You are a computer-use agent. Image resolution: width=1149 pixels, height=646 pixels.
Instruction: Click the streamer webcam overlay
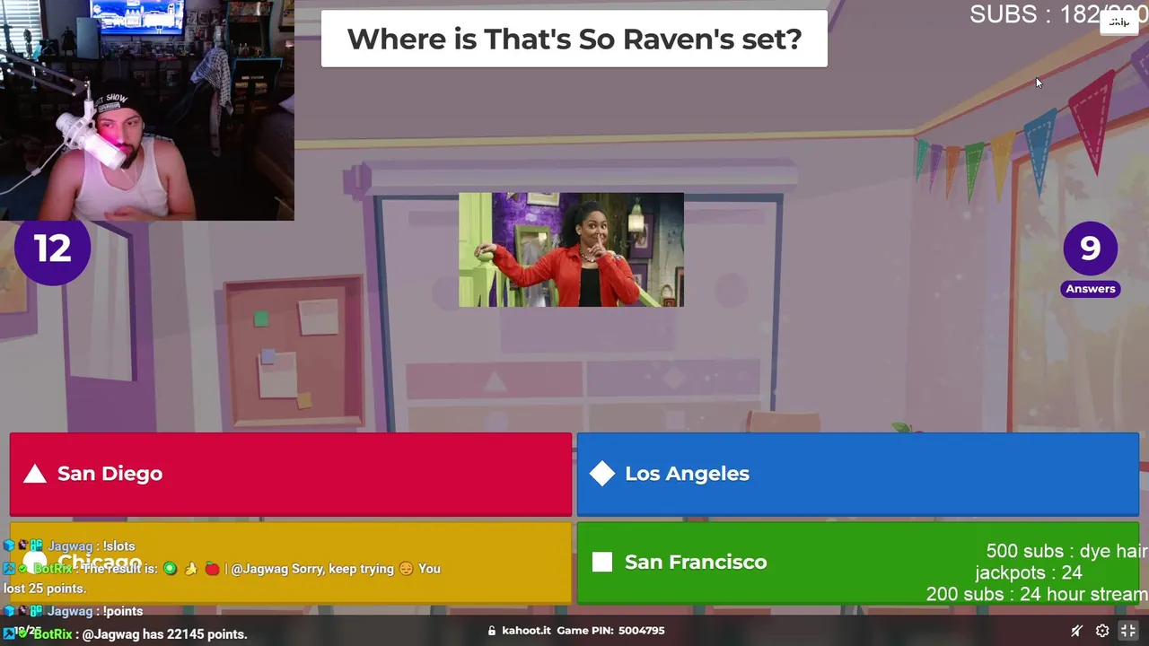coord(147,110)
